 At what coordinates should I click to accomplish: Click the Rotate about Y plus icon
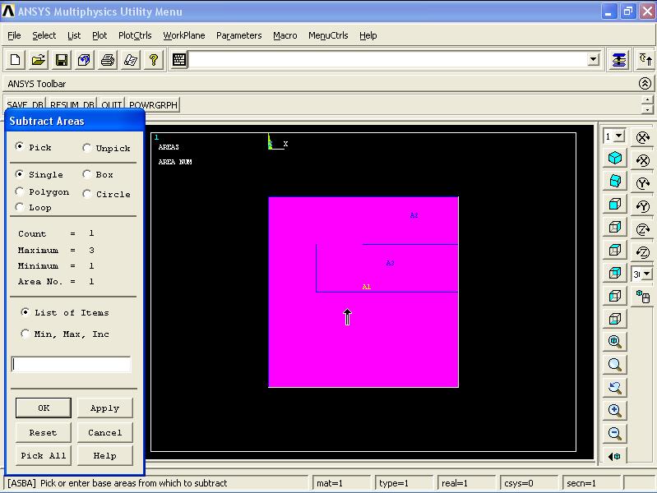point(643,183)
